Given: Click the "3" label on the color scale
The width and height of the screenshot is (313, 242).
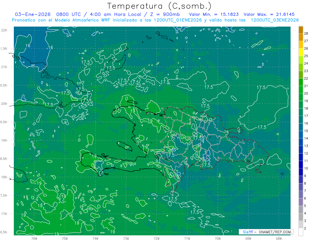Looking at the screenshot, I should point(305,221).
